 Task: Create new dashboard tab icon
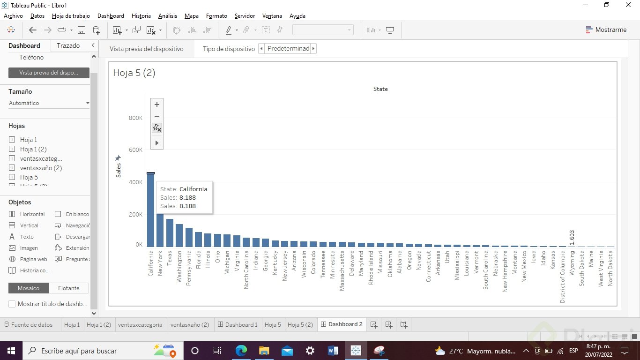389,324
